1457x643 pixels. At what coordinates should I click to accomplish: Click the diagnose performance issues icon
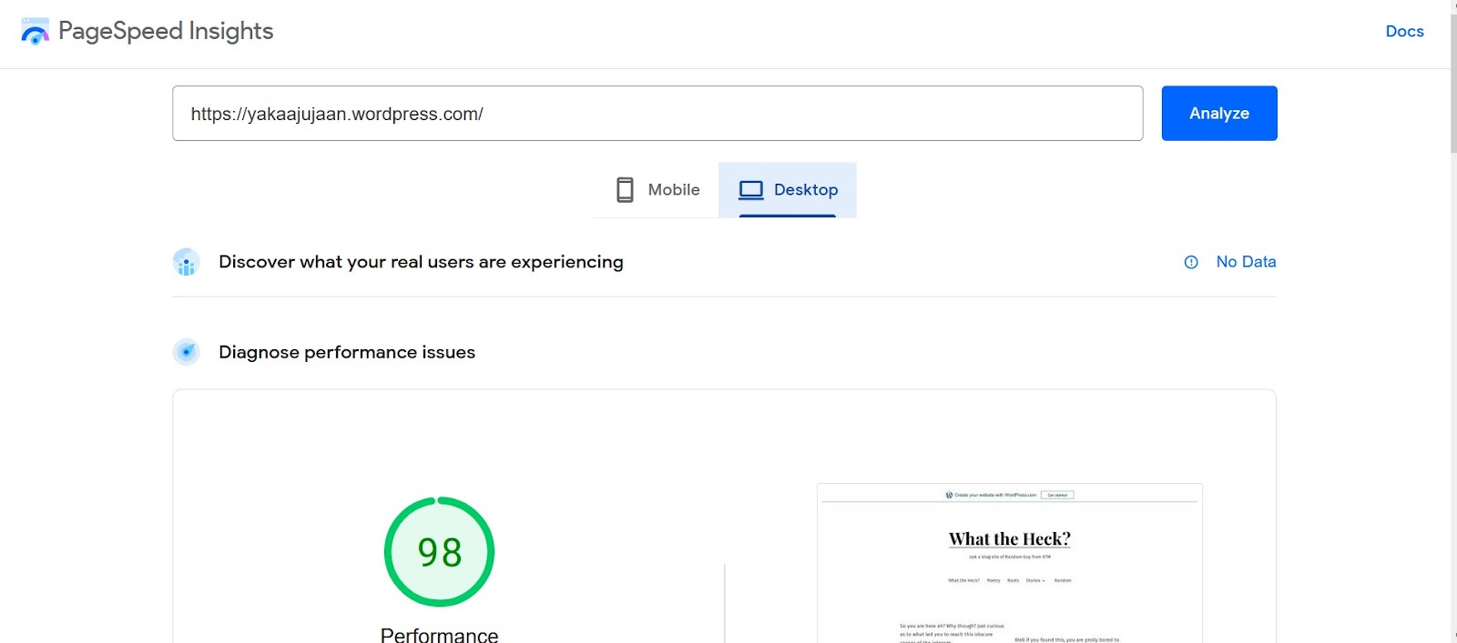[187, 352]
